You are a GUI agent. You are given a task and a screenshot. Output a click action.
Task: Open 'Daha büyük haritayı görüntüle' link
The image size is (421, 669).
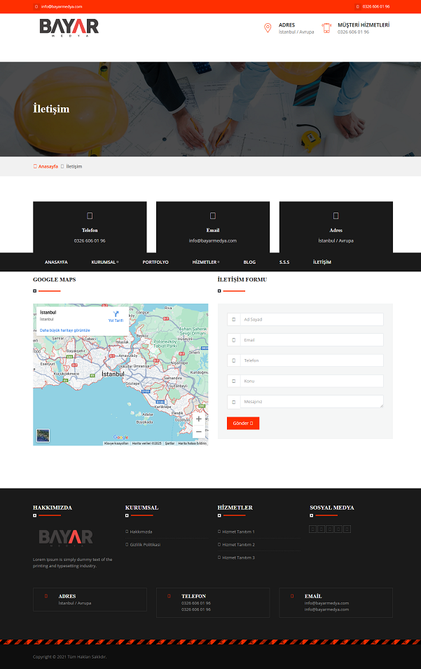click(64, 330)
